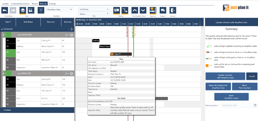The height and width of the screenshot is (121, 258).
Task: Click Update schedule with shopfloor data button
Action: coord(225,76)
